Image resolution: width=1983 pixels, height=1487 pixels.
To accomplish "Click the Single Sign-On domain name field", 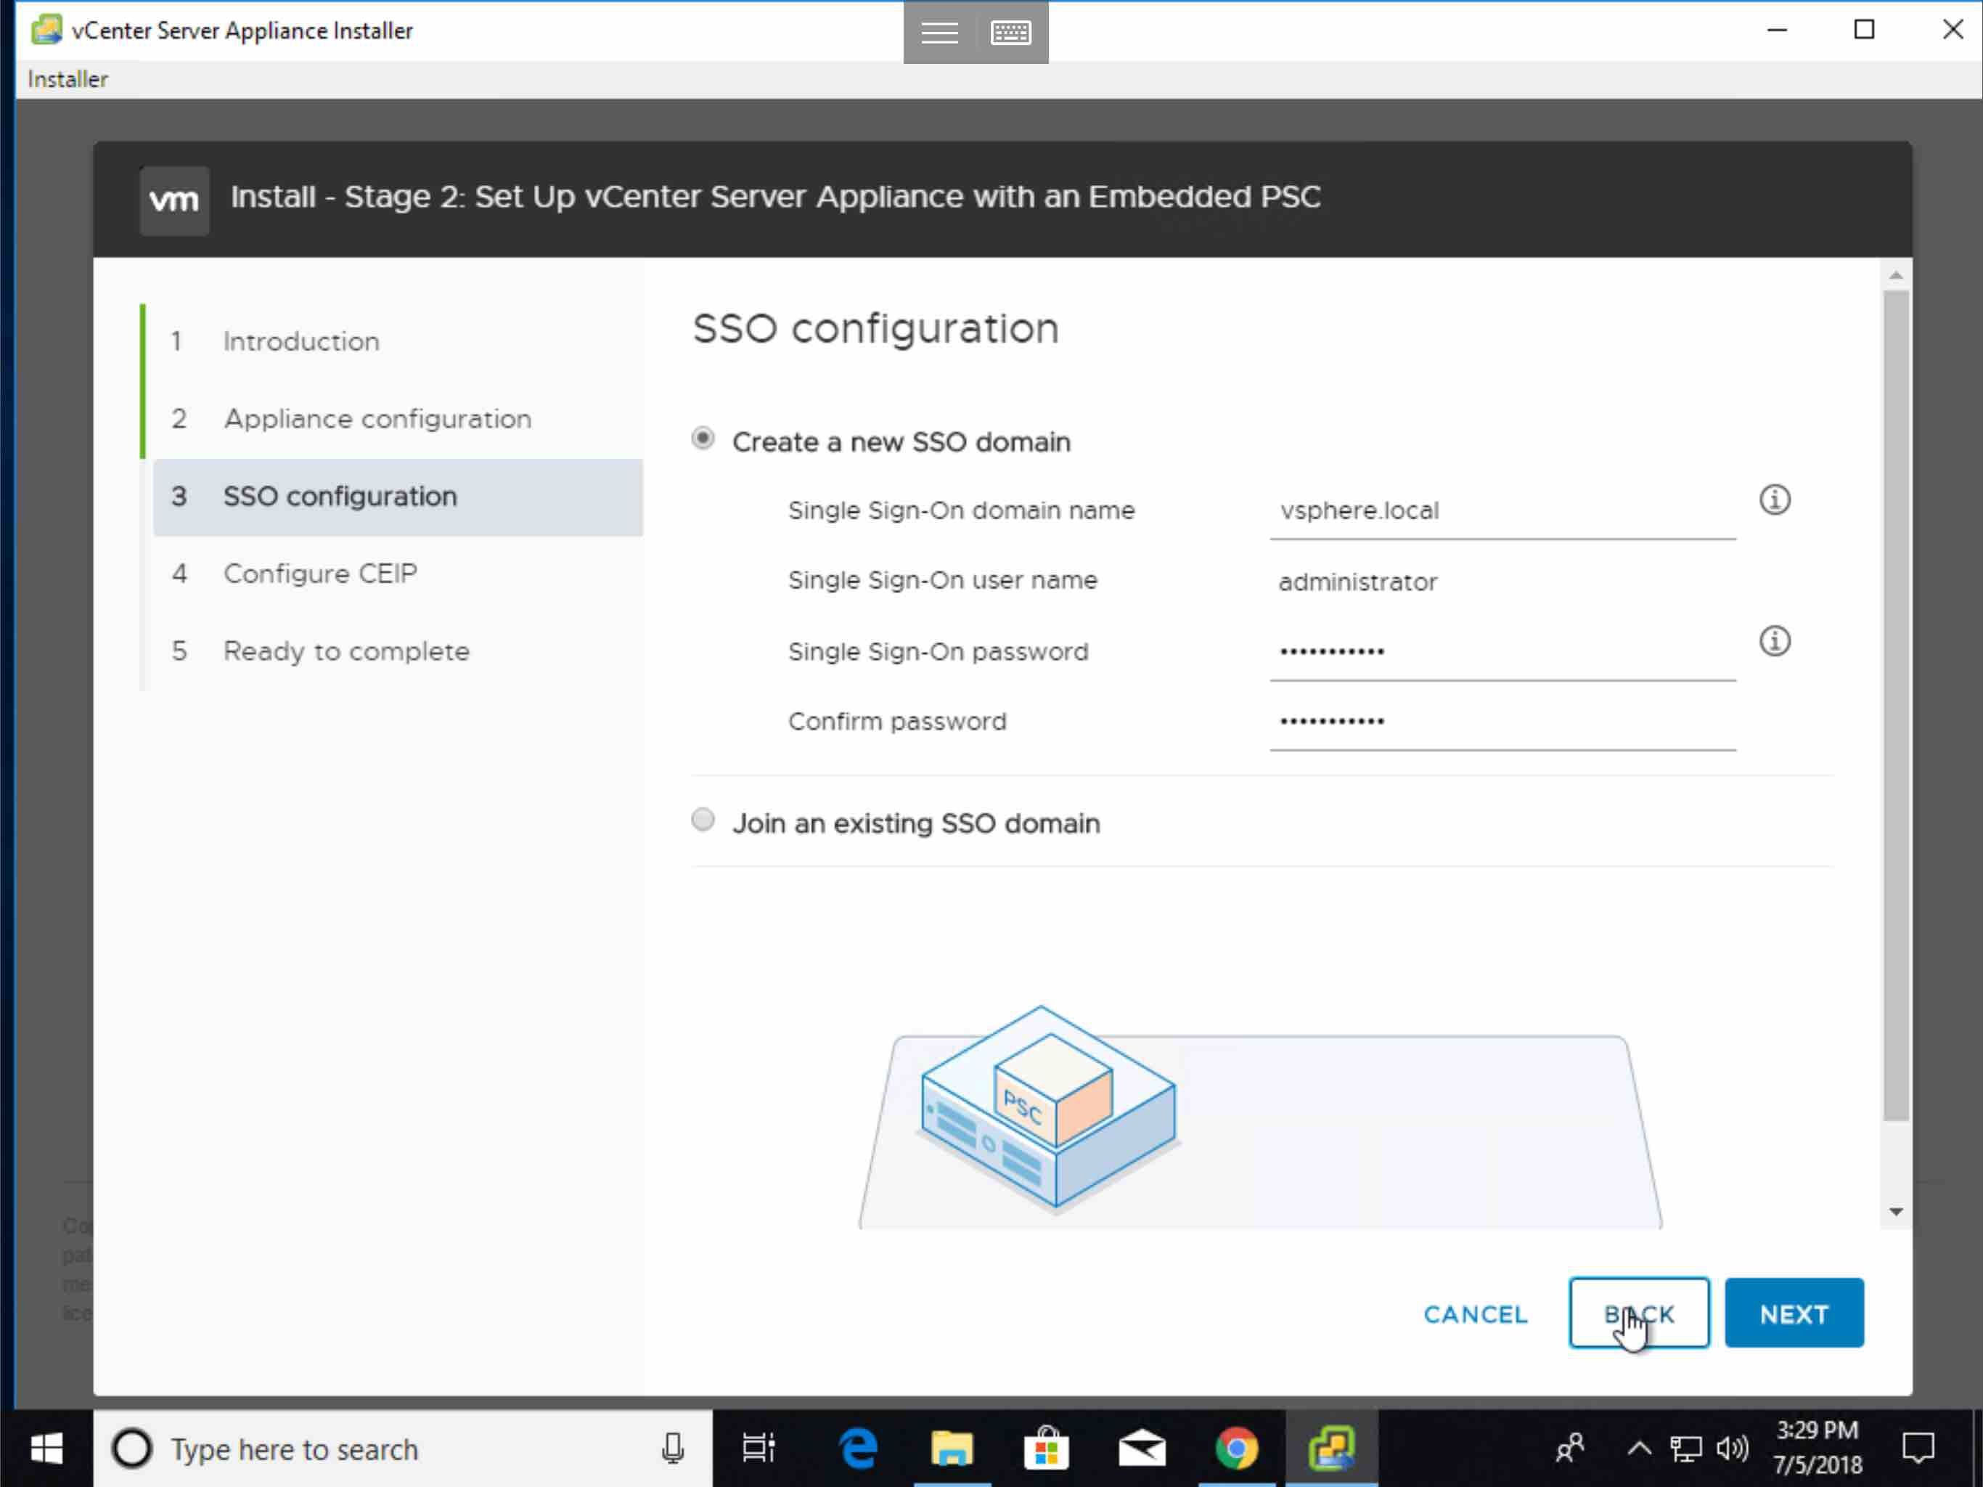I will [x=1502, y=511].
